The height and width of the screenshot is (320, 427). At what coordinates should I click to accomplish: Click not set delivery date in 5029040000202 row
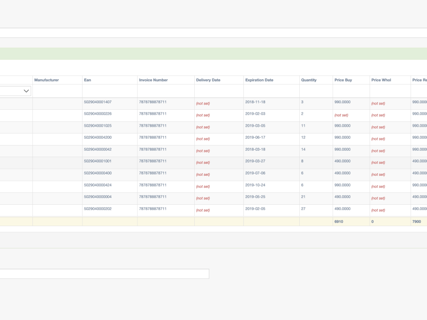[x=203, y=210]
